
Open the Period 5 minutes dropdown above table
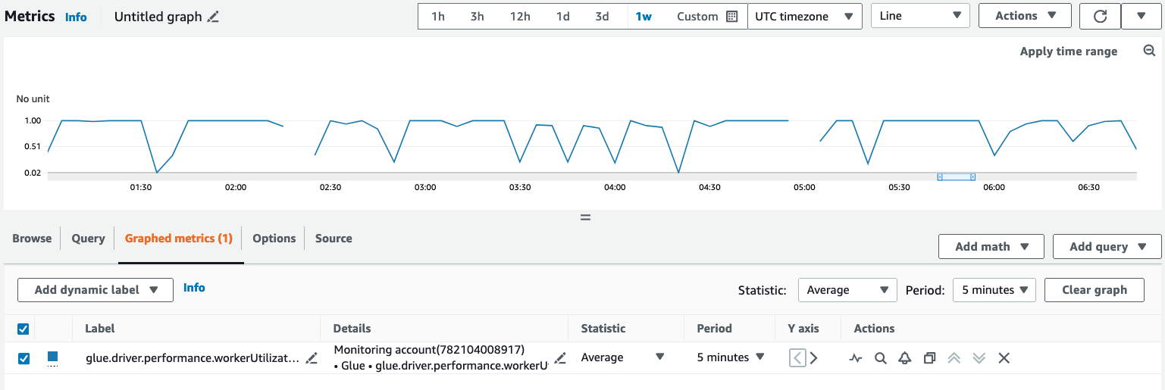click(994, 290)
